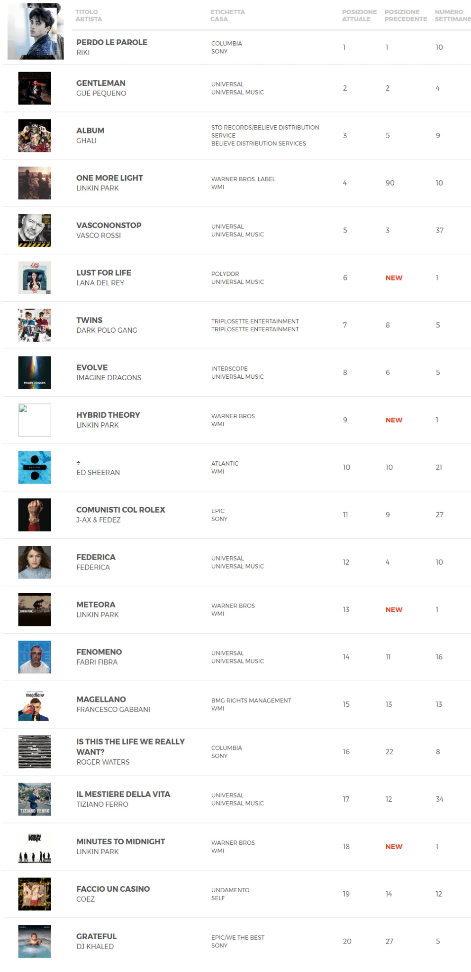Image resolution: width=471 pixels, height=972 pixels.
Task: Open the Lust for Life cover thumbnail
Action: pyautogui.click(x=35, y=278)
